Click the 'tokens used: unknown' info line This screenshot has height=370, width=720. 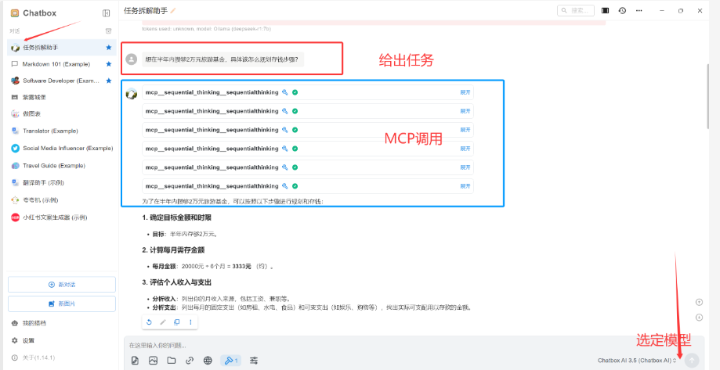[207, 29]
